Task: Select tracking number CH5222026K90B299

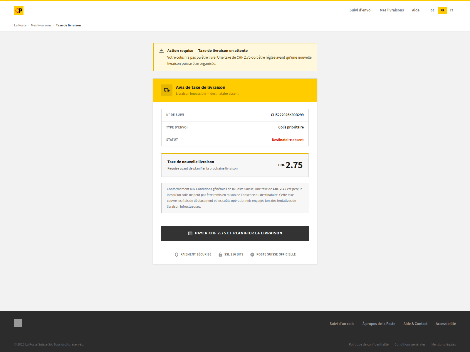Action: click(287, 115)
